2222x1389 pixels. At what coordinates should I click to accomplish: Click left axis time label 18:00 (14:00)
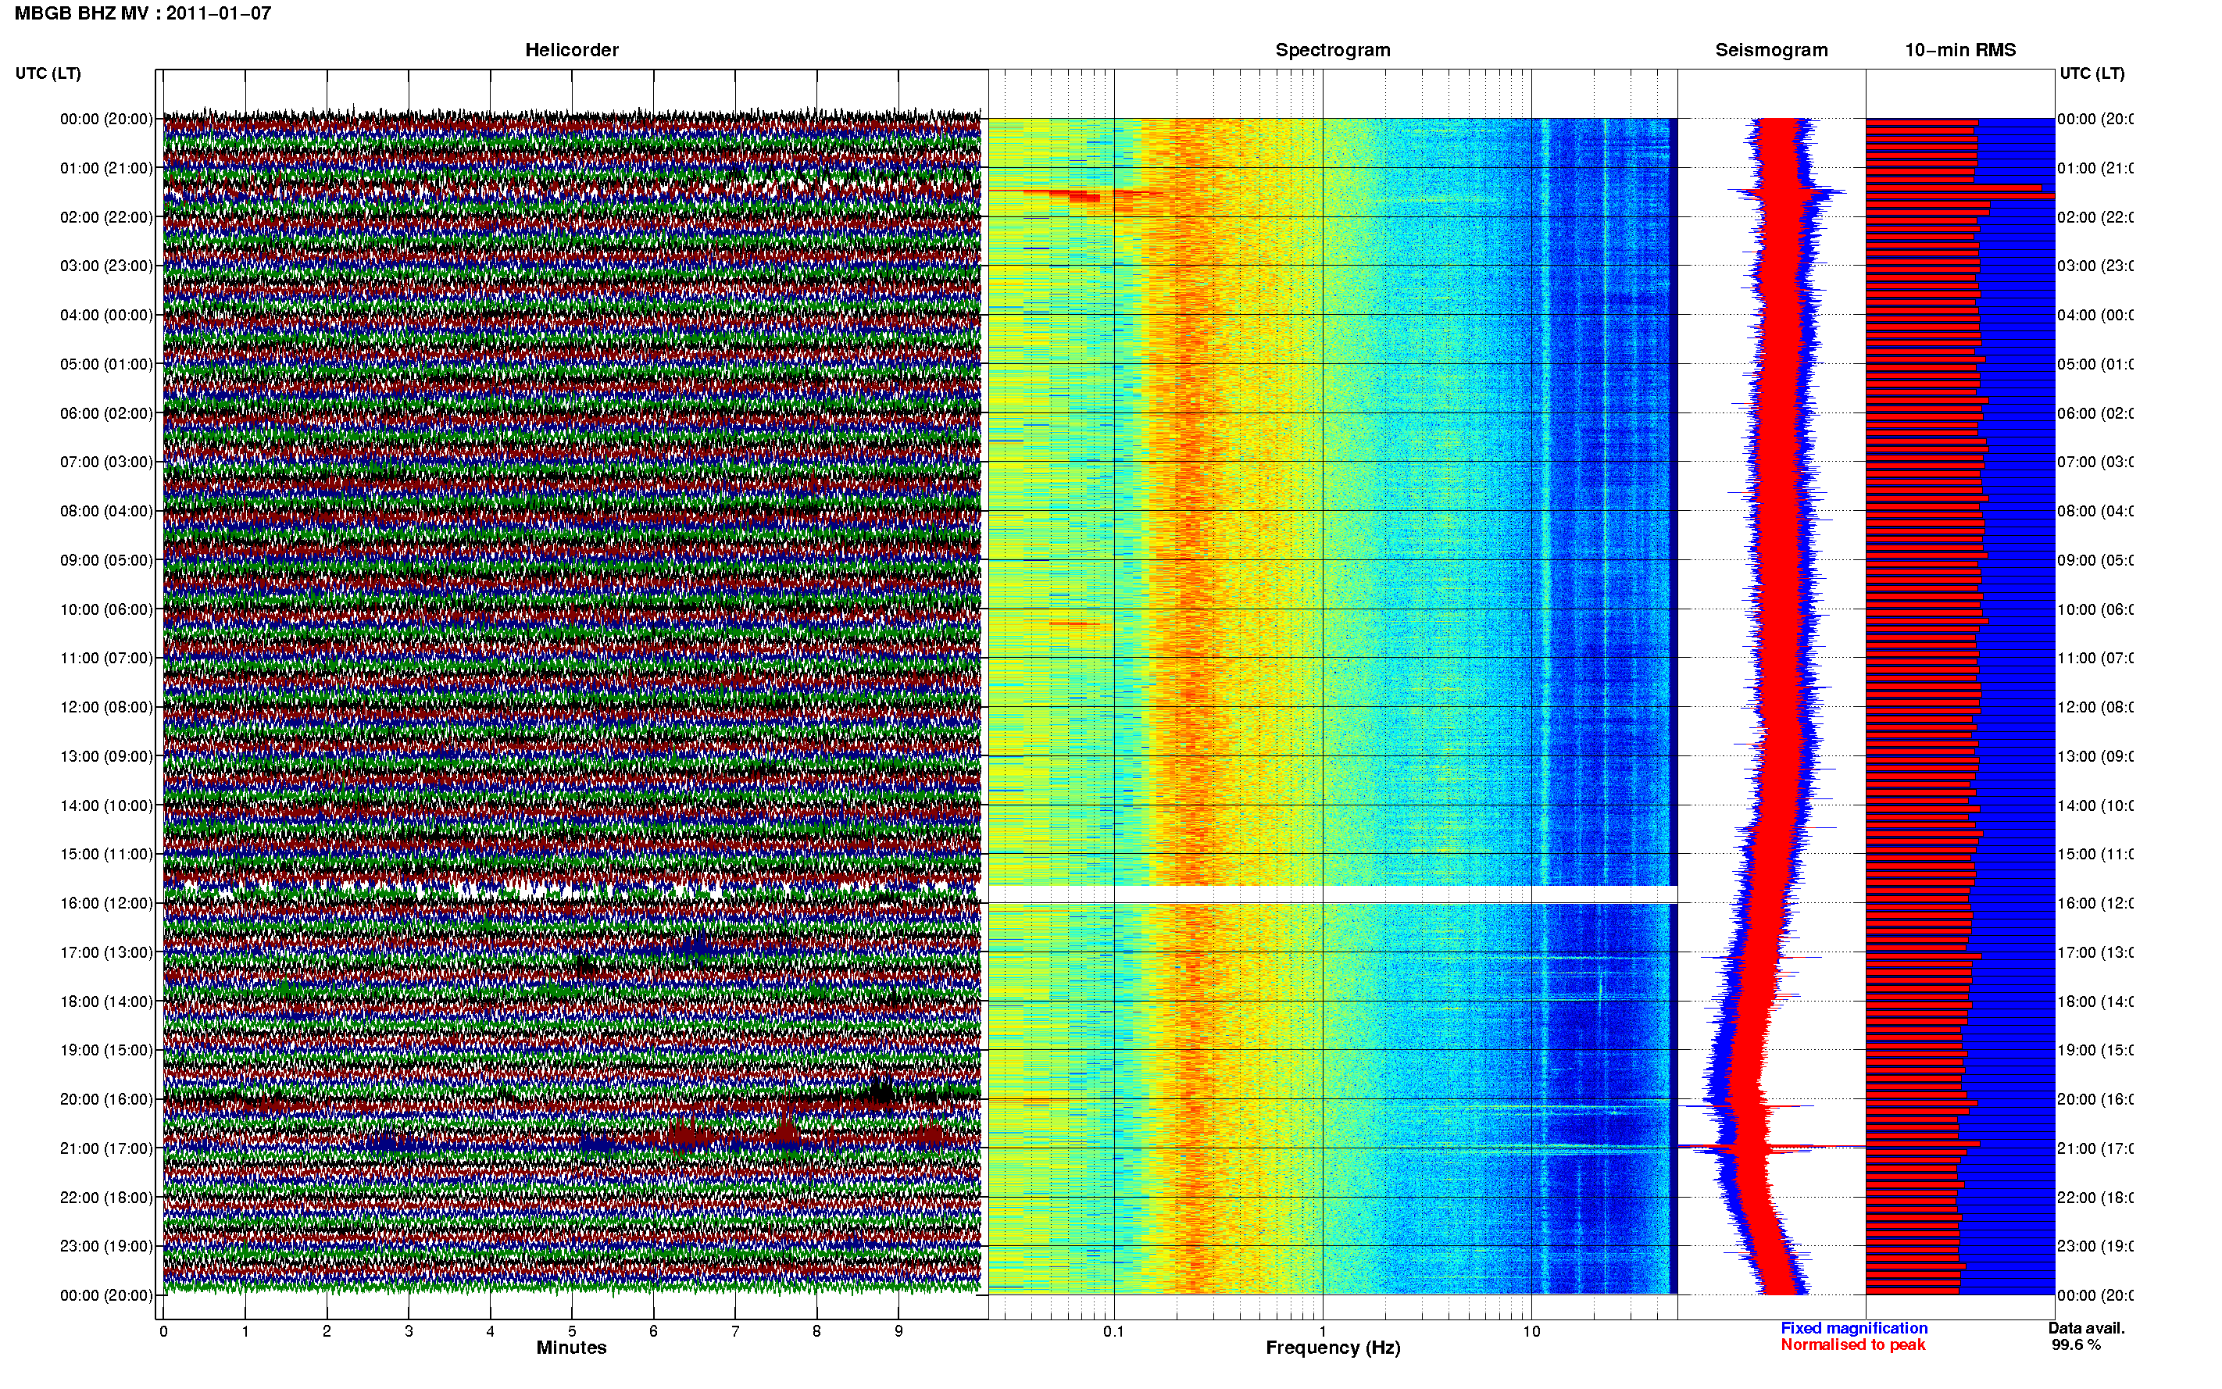pos(106,1002)
